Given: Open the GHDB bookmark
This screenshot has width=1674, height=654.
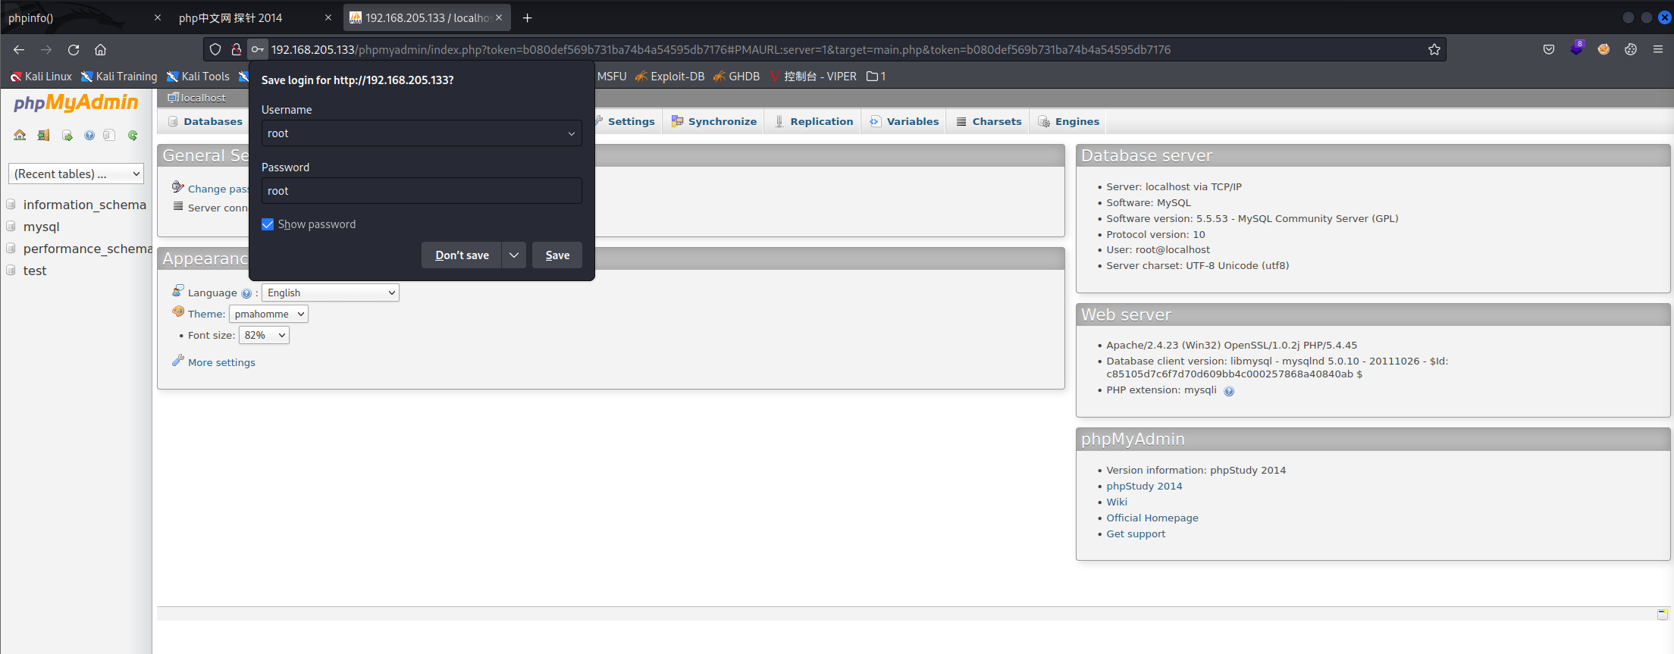Looking at the screenshot, I should point(736,77).
